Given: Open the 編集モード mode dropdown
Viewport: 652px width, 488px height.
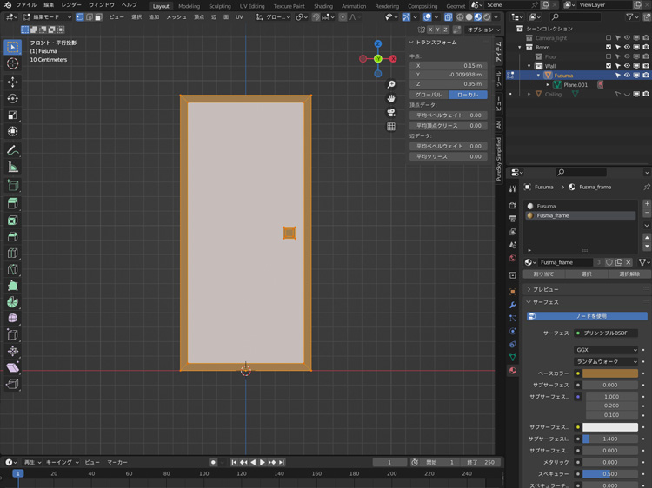Looking at the screenshot, I should (x=45, y=16).
